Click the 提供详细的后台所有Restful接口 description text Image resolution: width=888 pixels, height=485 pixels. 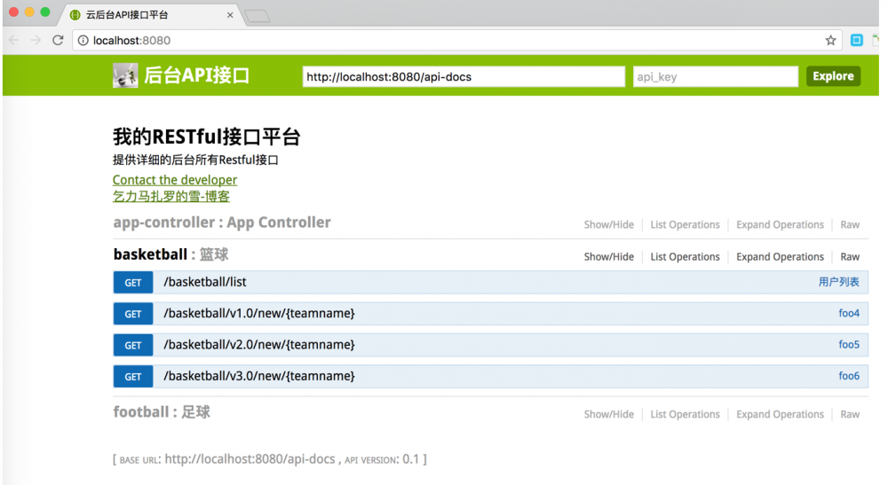195,160
